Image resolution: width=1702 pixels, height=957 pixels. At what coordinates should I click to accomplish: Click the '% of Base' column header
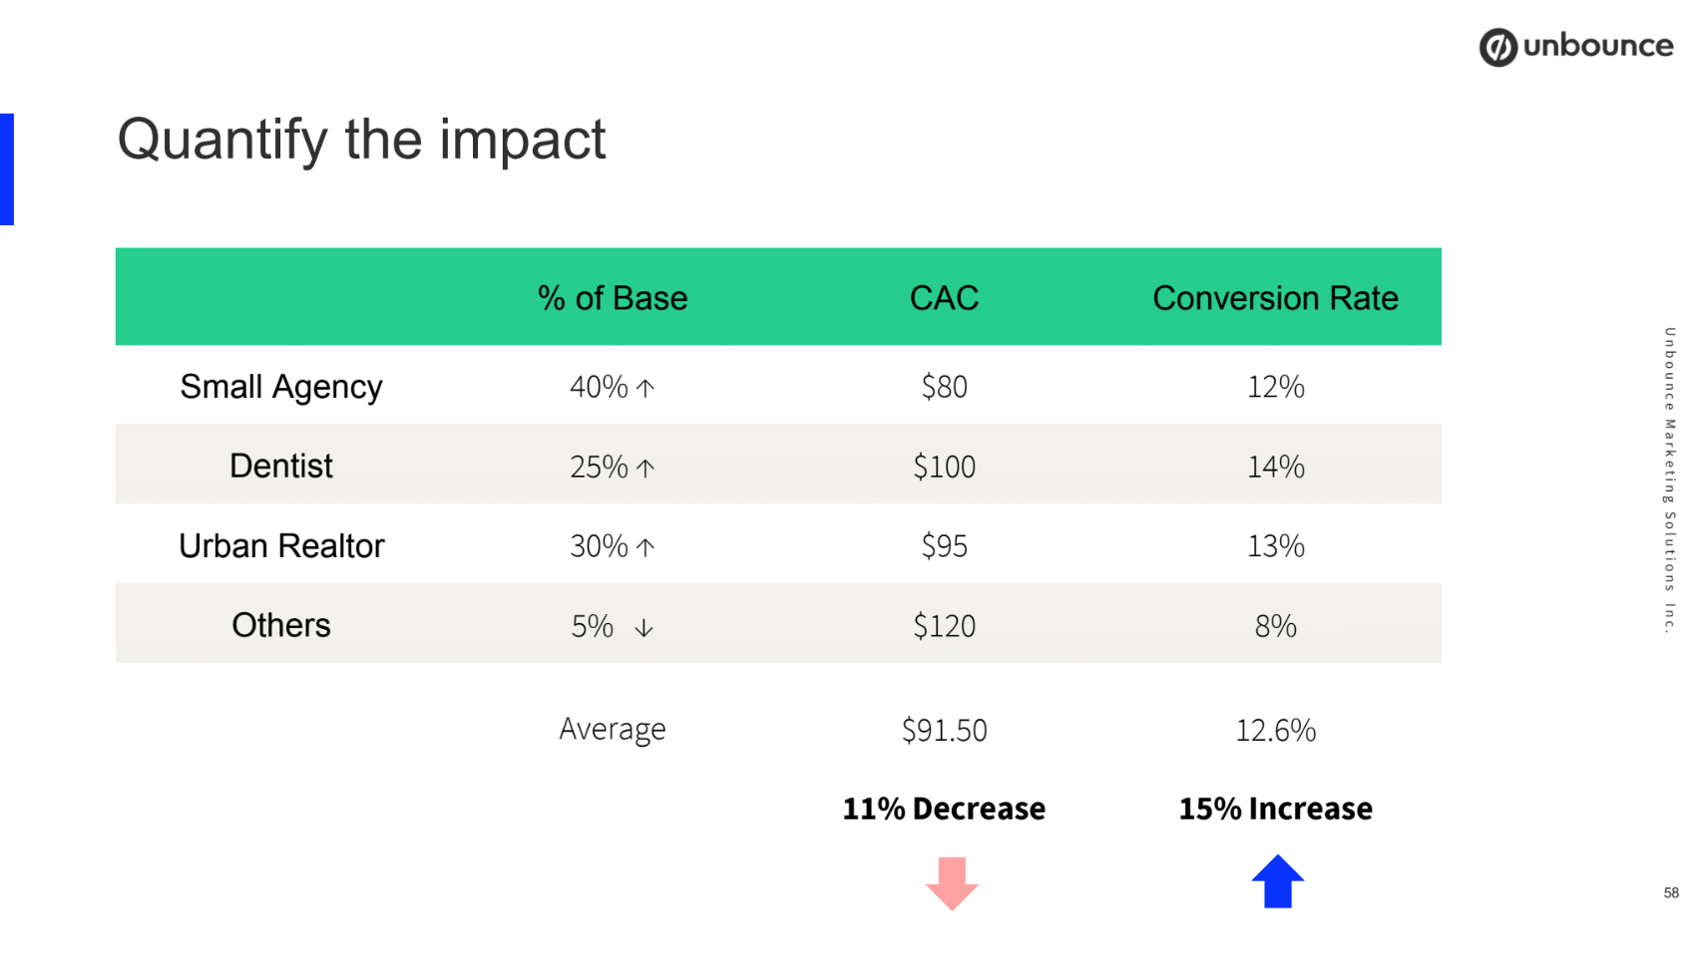(613, 298)
